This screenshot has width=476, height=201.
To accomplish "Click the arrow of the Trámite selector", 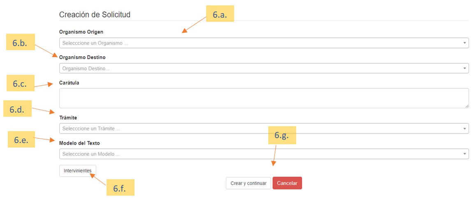I will pos(464,129).
